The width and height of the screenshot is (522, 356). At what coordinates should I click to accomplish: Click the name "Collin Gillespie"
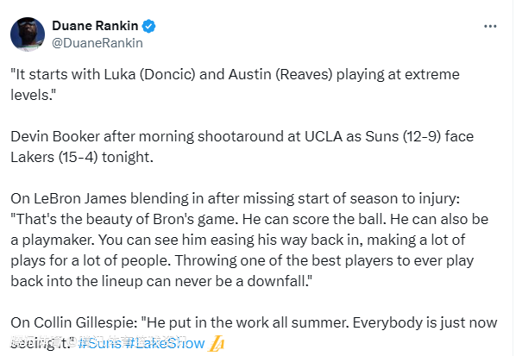tap(80, 322)
